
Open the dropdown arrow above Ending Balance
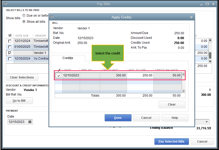(x=207, y=122)
